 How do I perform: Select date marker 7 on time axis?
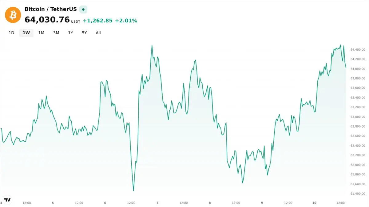(x=157, y=203)
